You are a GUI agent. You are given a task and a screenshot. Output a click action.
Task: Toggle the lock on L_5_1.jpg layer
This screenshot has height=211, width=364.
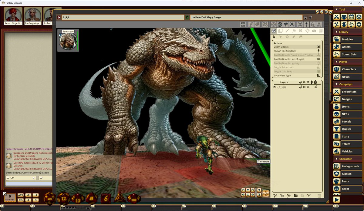[x=315, y=87]
